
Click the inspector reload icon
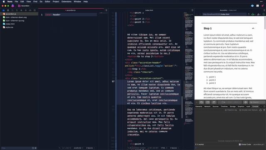pyautogui.click(x=214, y=102)
